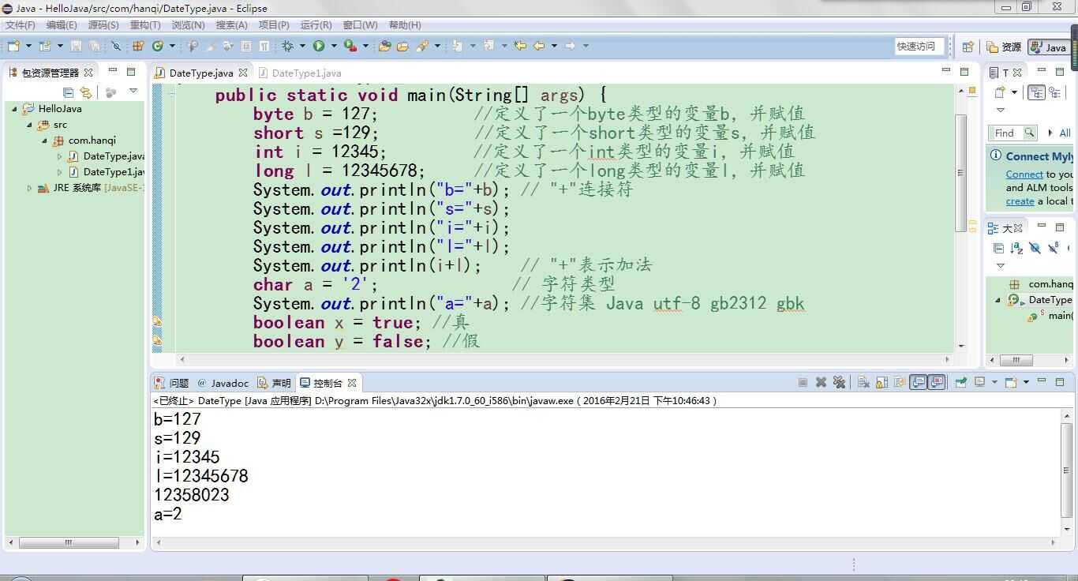This screenshot has height=581, width=1078.
Task: Collapse the HelloJava project node
Action: point(14,109)
